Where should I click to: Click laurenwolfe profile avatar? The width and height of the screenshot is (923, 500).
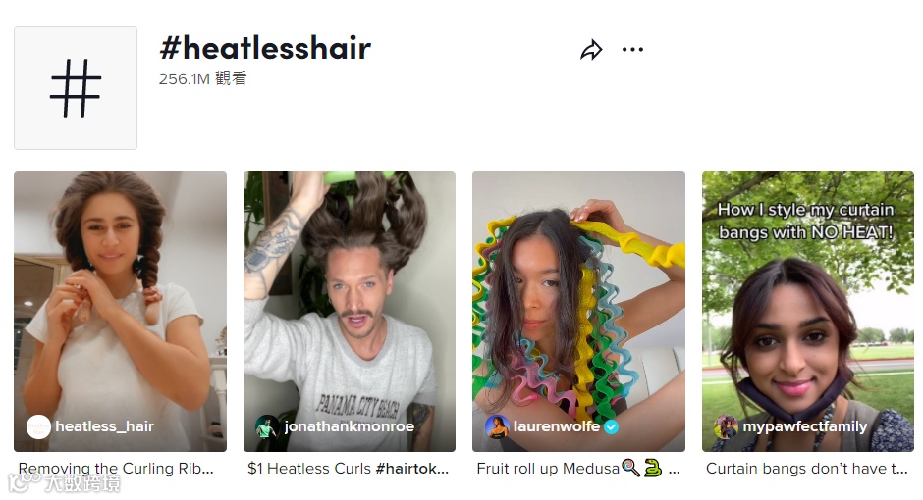point(496,427)
